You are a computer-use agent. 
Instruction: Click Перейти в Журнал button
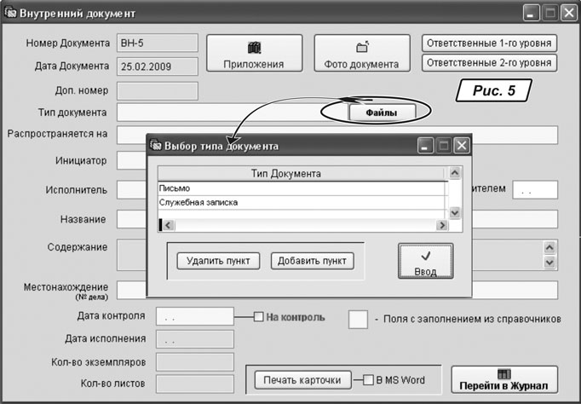pyautogui.click(x=503, y=379)
